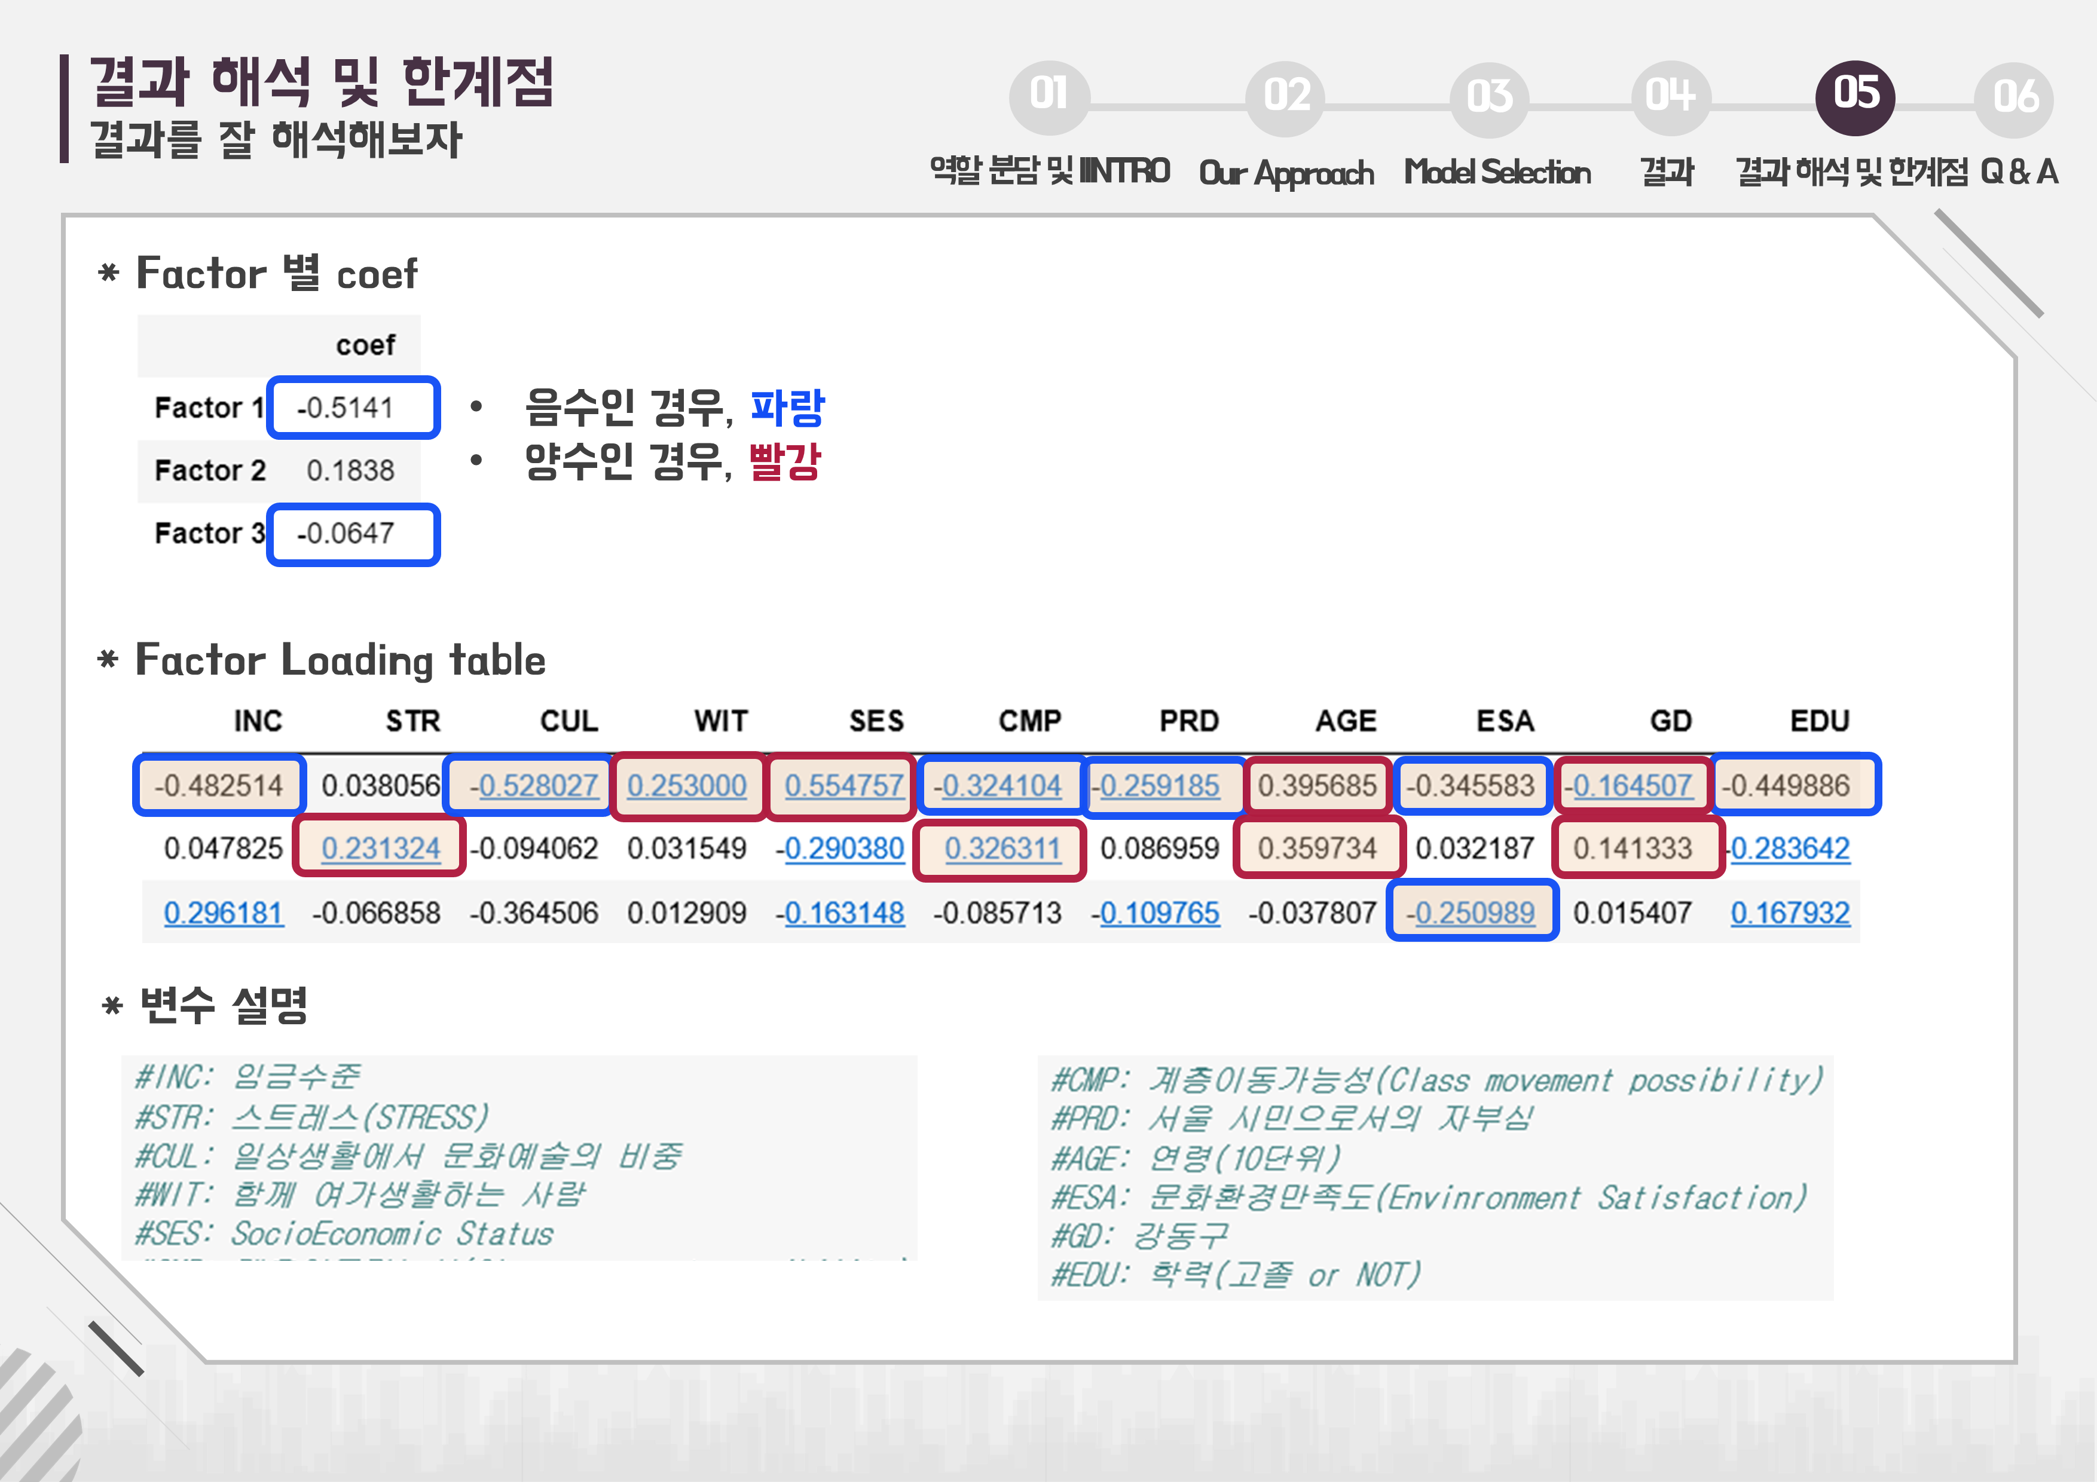This screenshot has height=1482, width=2097.
Task: Click the underlined 0.231324 STR value
Action: coord(381,849)
